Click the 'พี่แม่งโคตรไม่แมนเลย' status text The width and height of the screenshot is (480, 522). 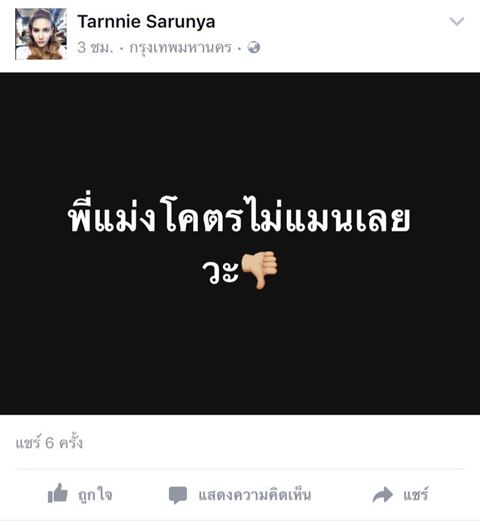coord(239,216)
